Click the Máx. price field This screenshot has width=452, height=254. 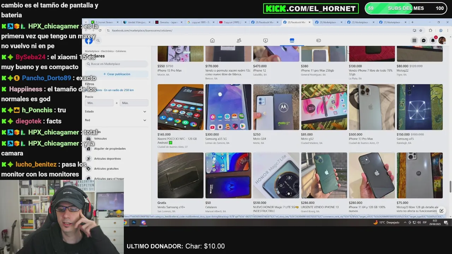click(134, 103)
